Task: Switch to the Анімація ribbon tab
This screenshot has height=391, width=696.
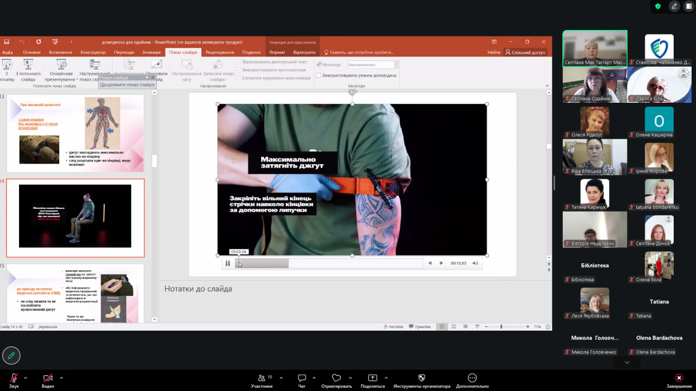Action: (x=151, y=52)
